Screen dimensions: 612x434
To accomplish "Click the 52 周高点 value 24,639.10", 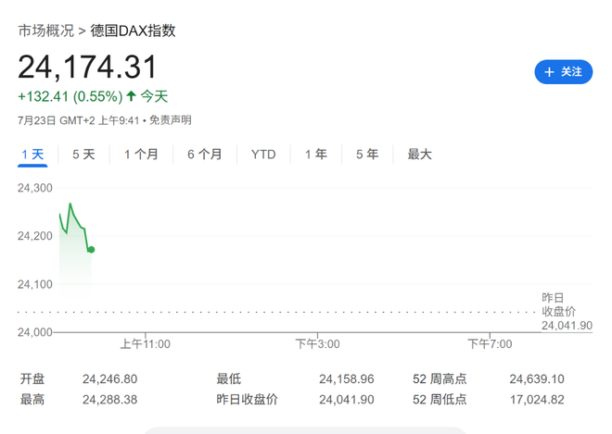I will click(x=537, y=379).
